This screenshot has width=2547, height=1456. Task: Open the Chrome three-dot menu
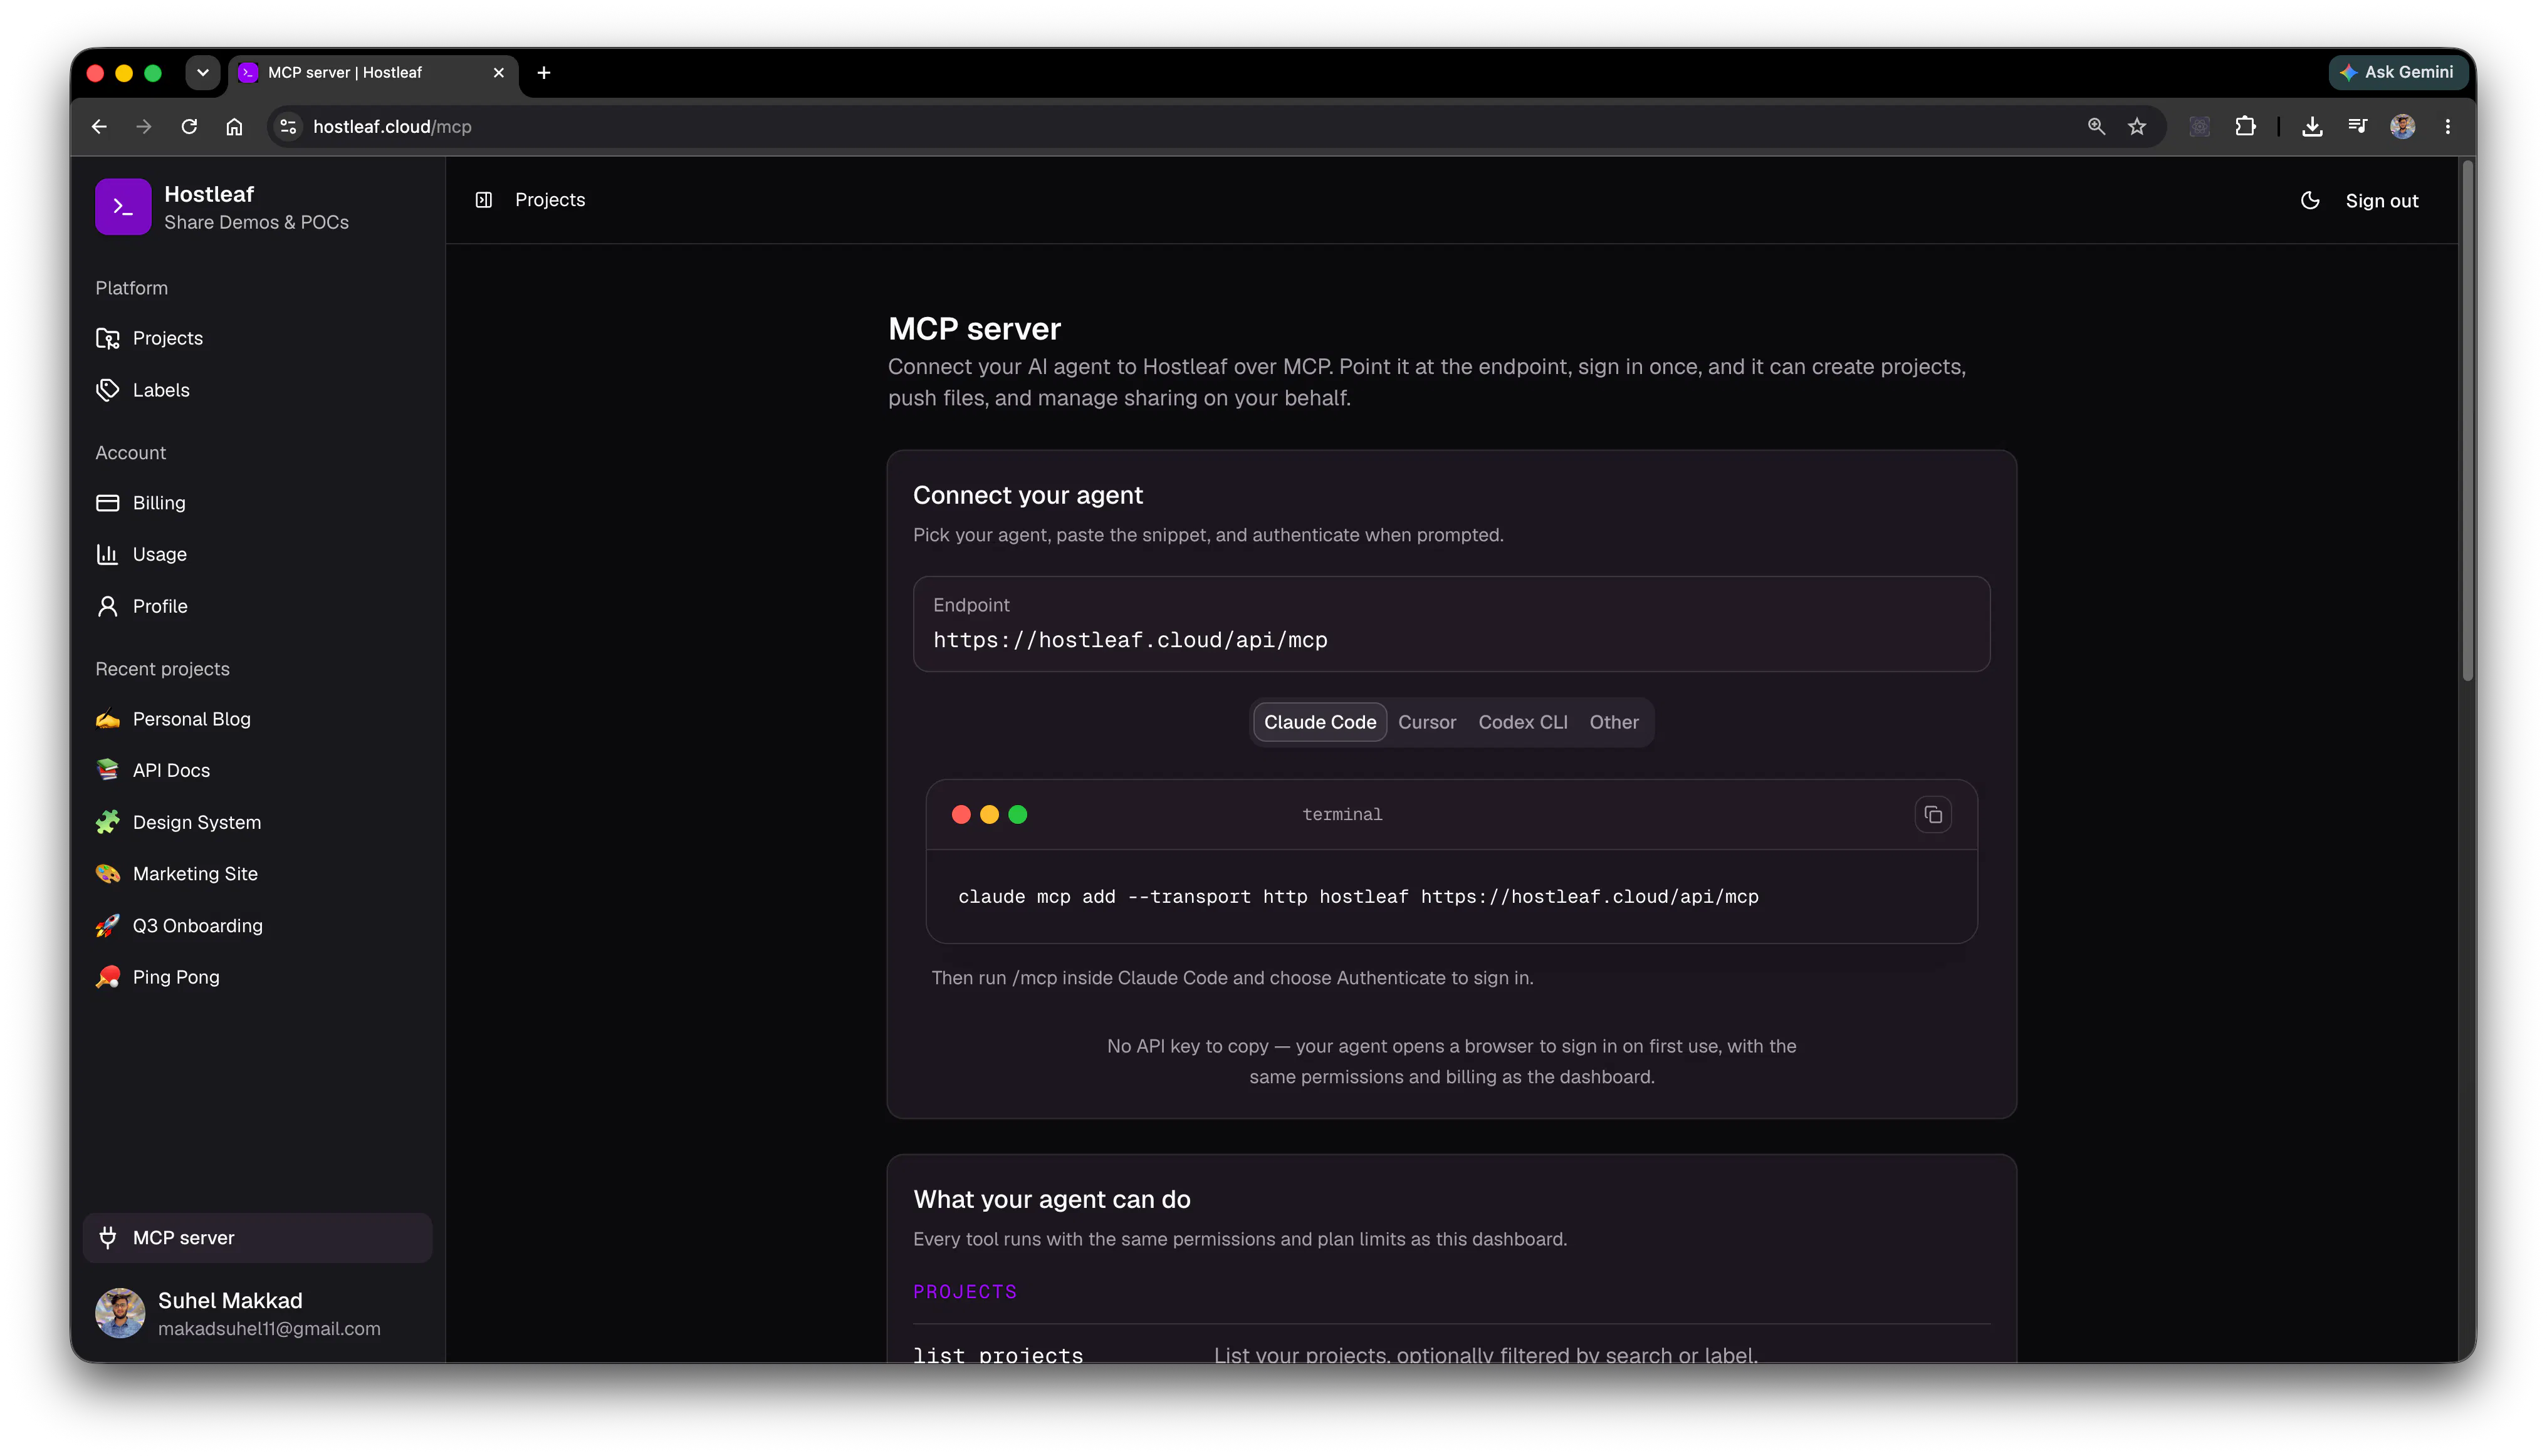[x=2448, y=127]
